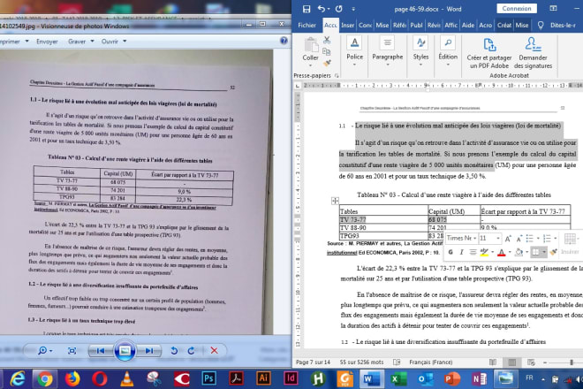Switch to Read Mode view
This screenshot has height=389, width=583.
point(493,362)
